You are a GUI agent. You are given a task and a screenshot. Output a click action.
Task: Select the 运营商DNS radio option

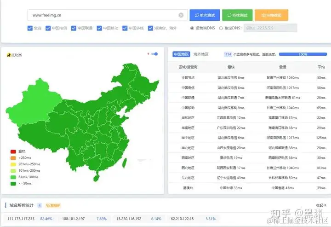[x=192, y=28]
